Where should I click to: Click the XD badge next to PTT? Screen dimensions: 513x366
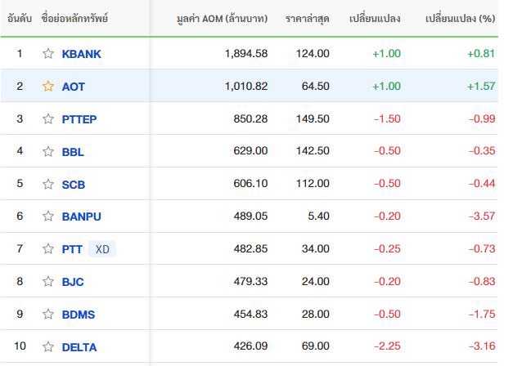click(102, 249)
